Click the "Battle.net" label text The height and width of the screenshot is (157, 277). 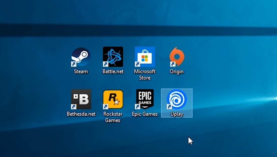click(x=113, y=72)
